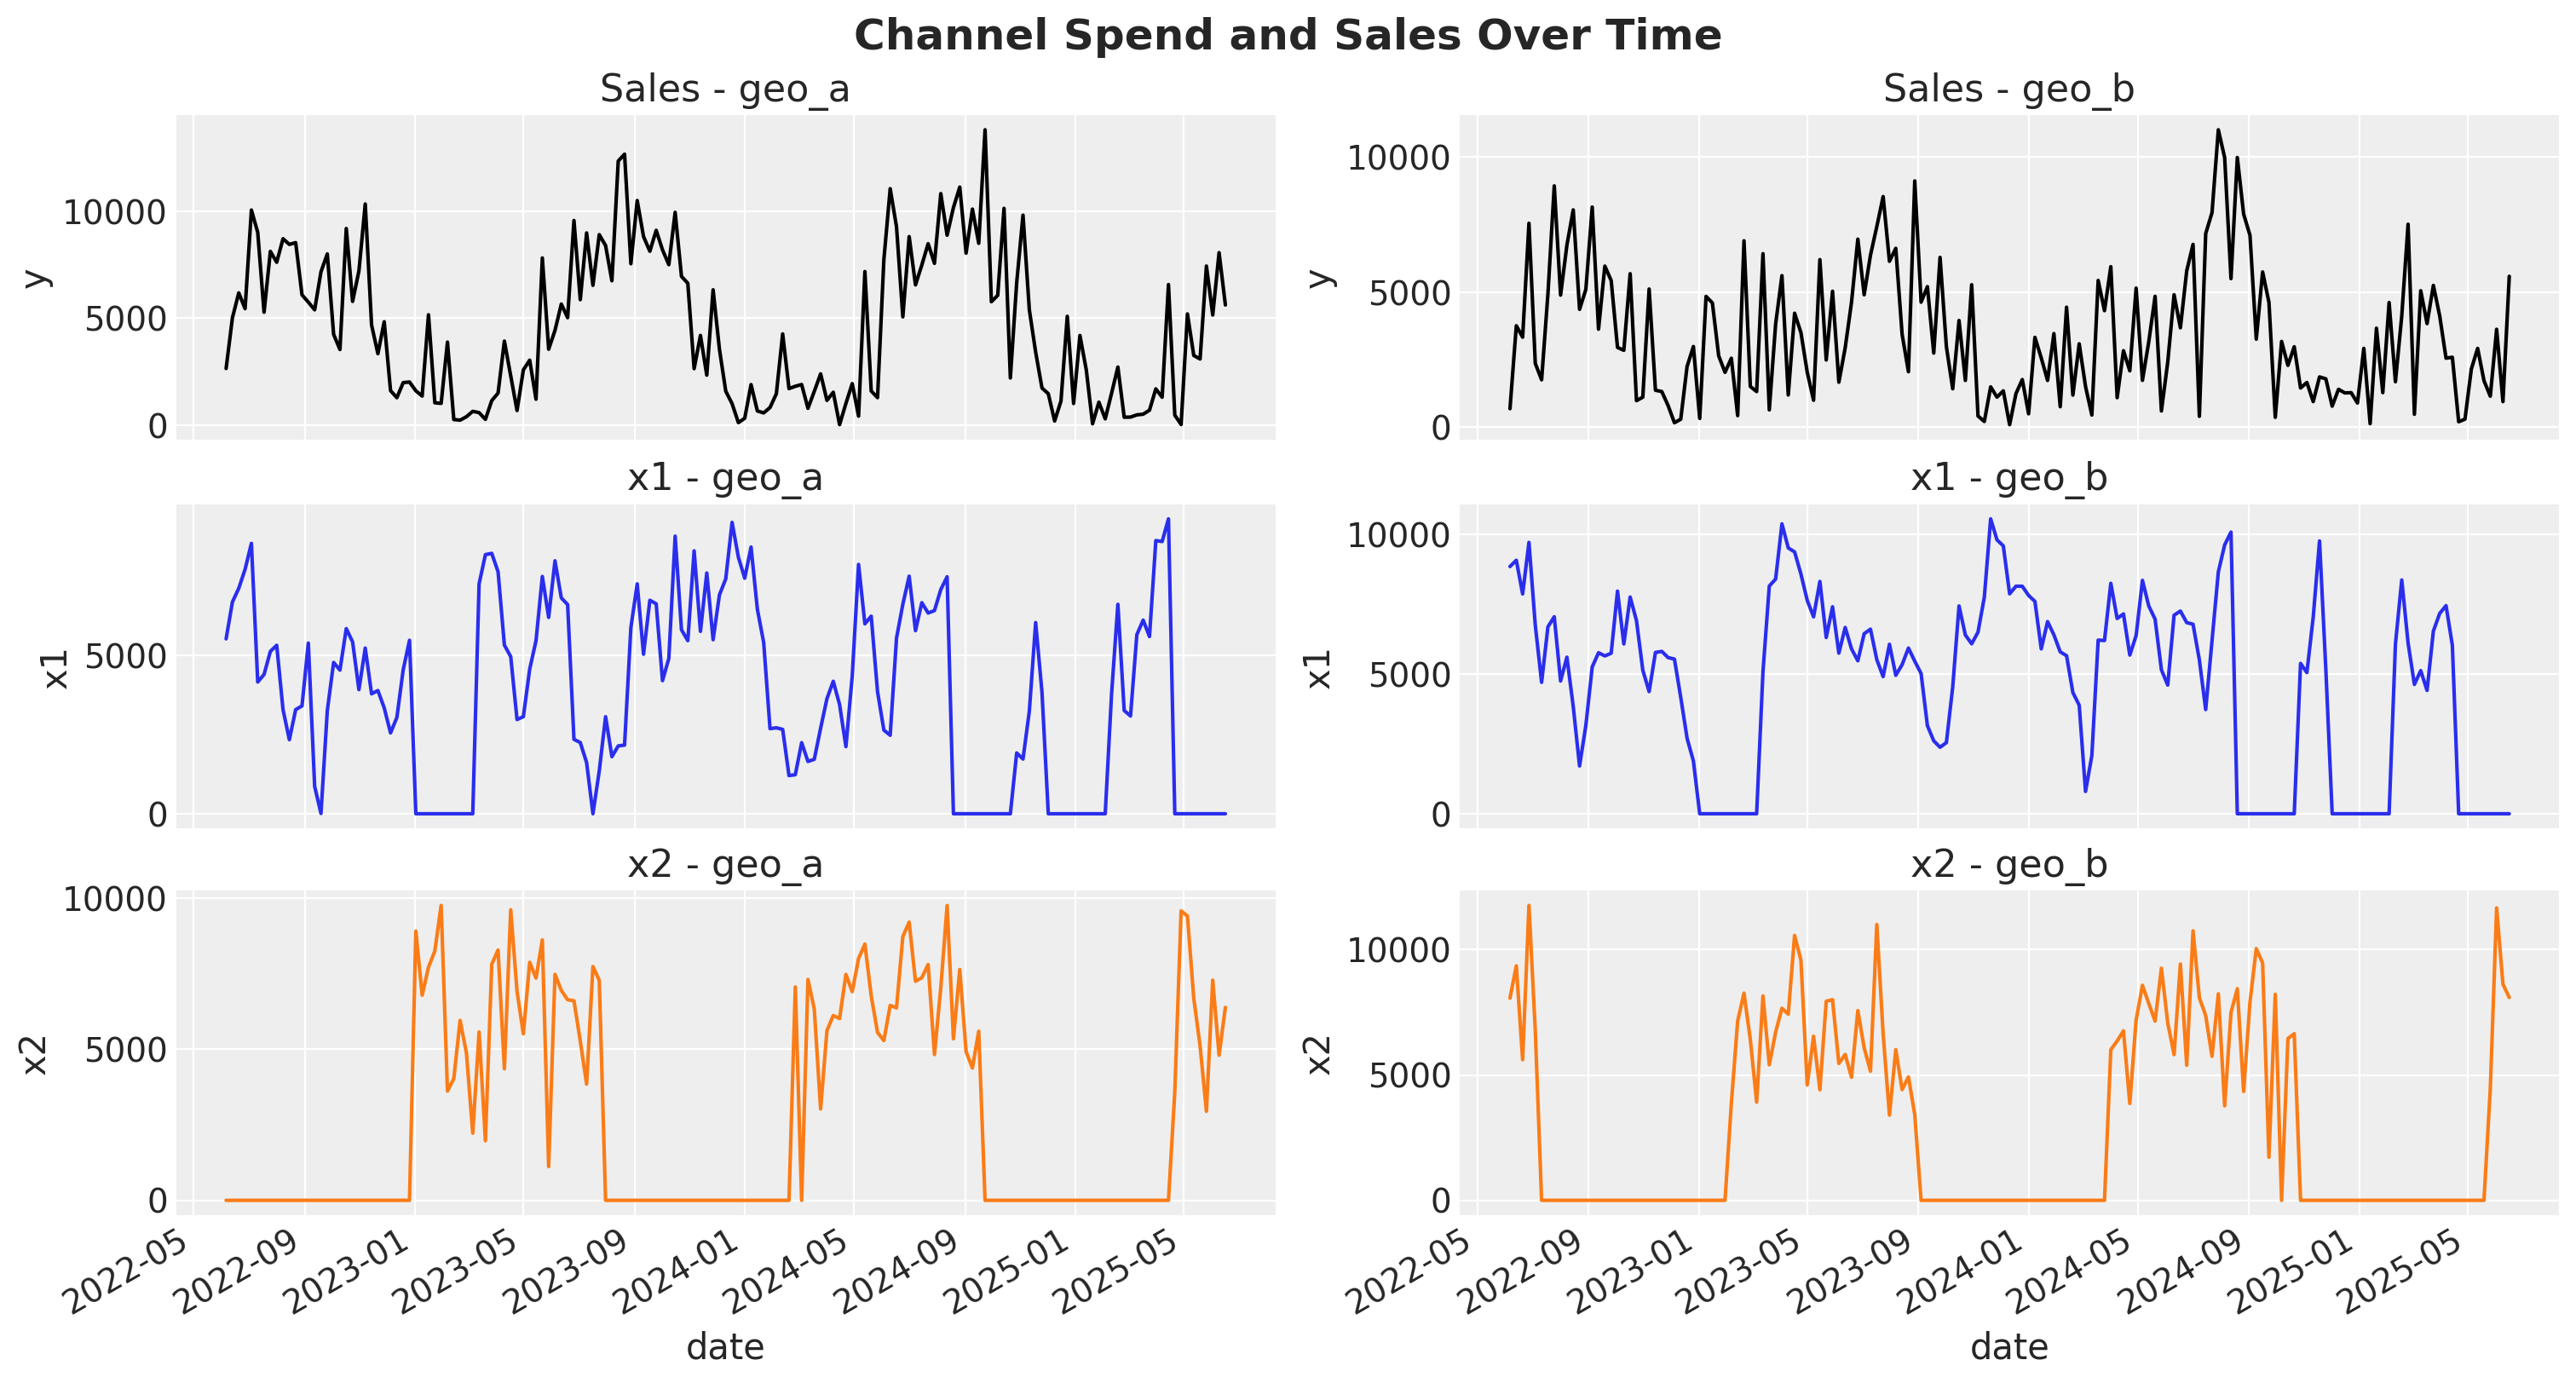Click the 'x2 - geo_b' subplot title
This screenshot has width=2576, height=1383.
click(x=2008, y=864)
